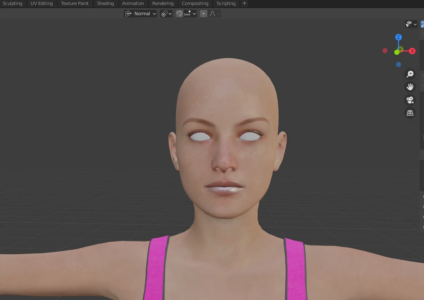Image resolution: width=424 pixels, height=300 pixels.
Task: Switch to the Texture Paint workspace
Action: coord(75,3)
